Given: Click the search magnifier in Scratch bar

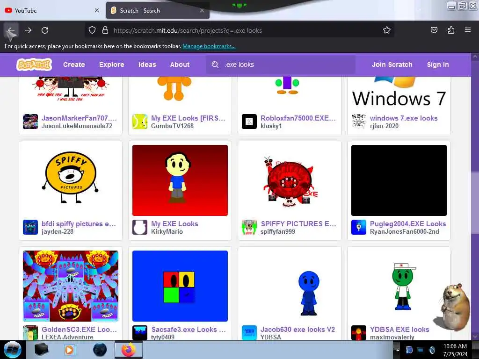Looking at the screenshot, I should click(x=215, y=65).
